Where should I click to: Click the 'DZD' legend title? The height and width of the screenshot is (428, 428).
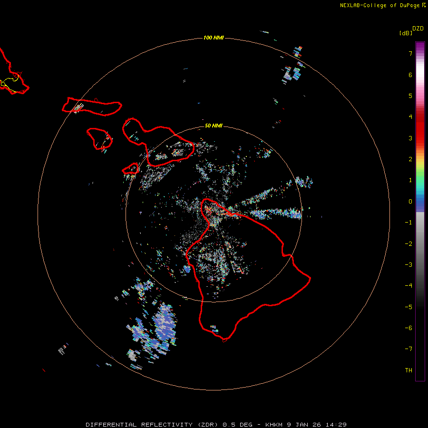tap(418, 29)
